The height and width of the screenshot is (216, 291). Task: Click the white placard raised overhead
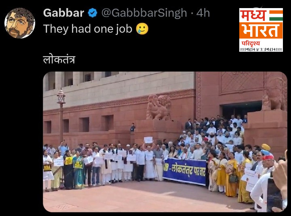pyautogui.click(x=148, y=140)
